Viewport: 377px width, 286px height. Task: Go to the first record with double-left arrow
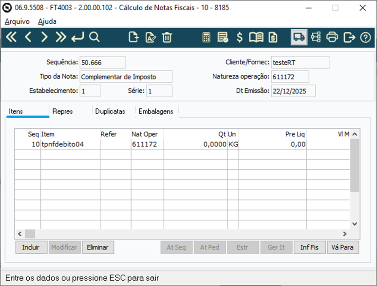coord(11,37)
